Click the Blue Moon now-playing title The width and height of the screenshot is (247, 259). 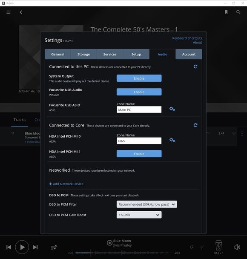[x=122, y=241]
